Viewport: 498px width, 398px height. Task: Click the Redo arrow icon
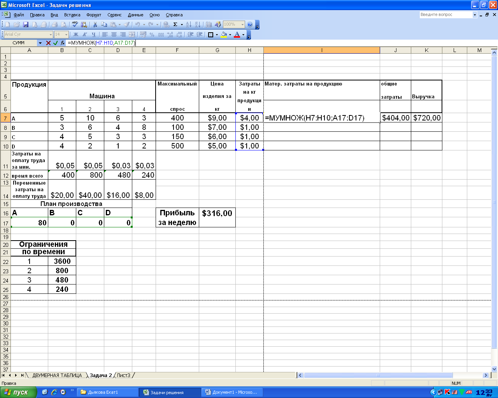pos(151,24)
